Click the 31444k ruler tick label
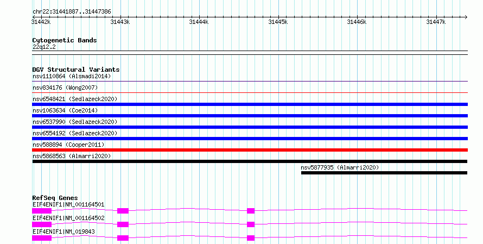The height and width of the screenshot is (244, 483). 199,22
